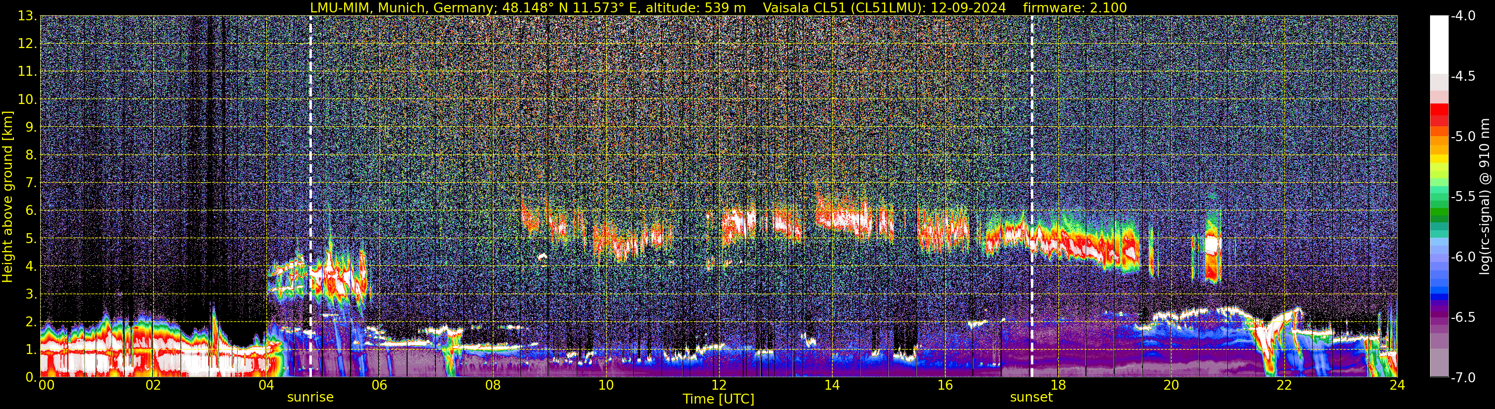Click the '1.' height tick label
Screen dimensions: 1495x409
31,349
